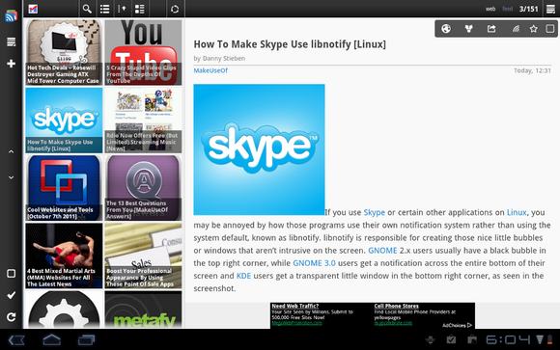560x350 pixels.
Task: Tap the large Skype logo image
Action: click(x=259, y=149)
